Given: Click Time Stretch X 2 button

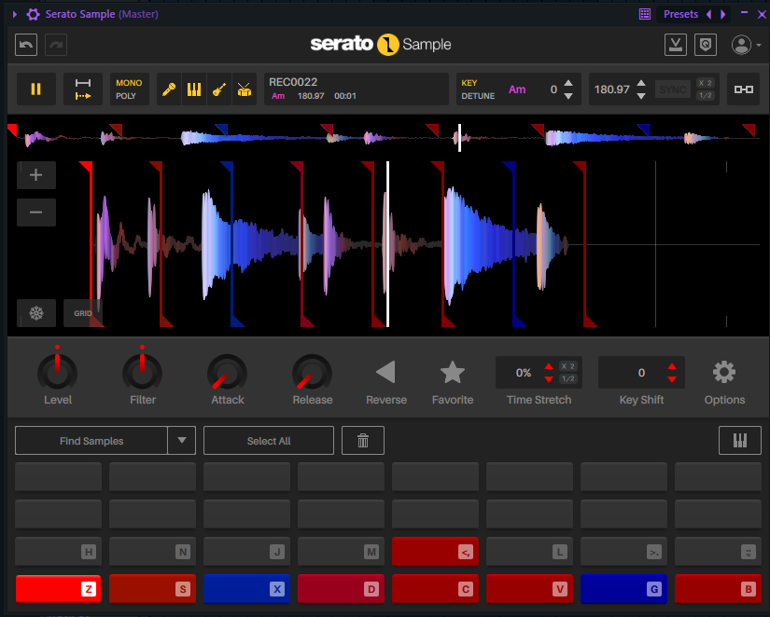Looking at the screenshot, I should 568,366.
